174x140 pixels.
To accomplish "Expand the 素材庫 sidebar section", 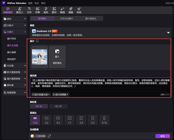I will (x=15, y=85).
